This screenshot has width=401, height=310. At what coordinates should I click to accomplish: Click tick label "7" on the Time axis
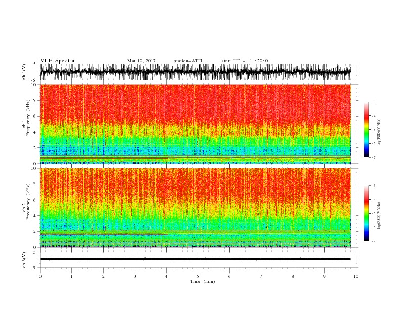(261, 276)
